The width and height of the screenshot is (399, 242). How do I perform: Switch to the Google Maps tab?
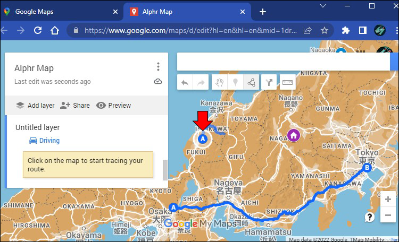click(x=61, y=12)
